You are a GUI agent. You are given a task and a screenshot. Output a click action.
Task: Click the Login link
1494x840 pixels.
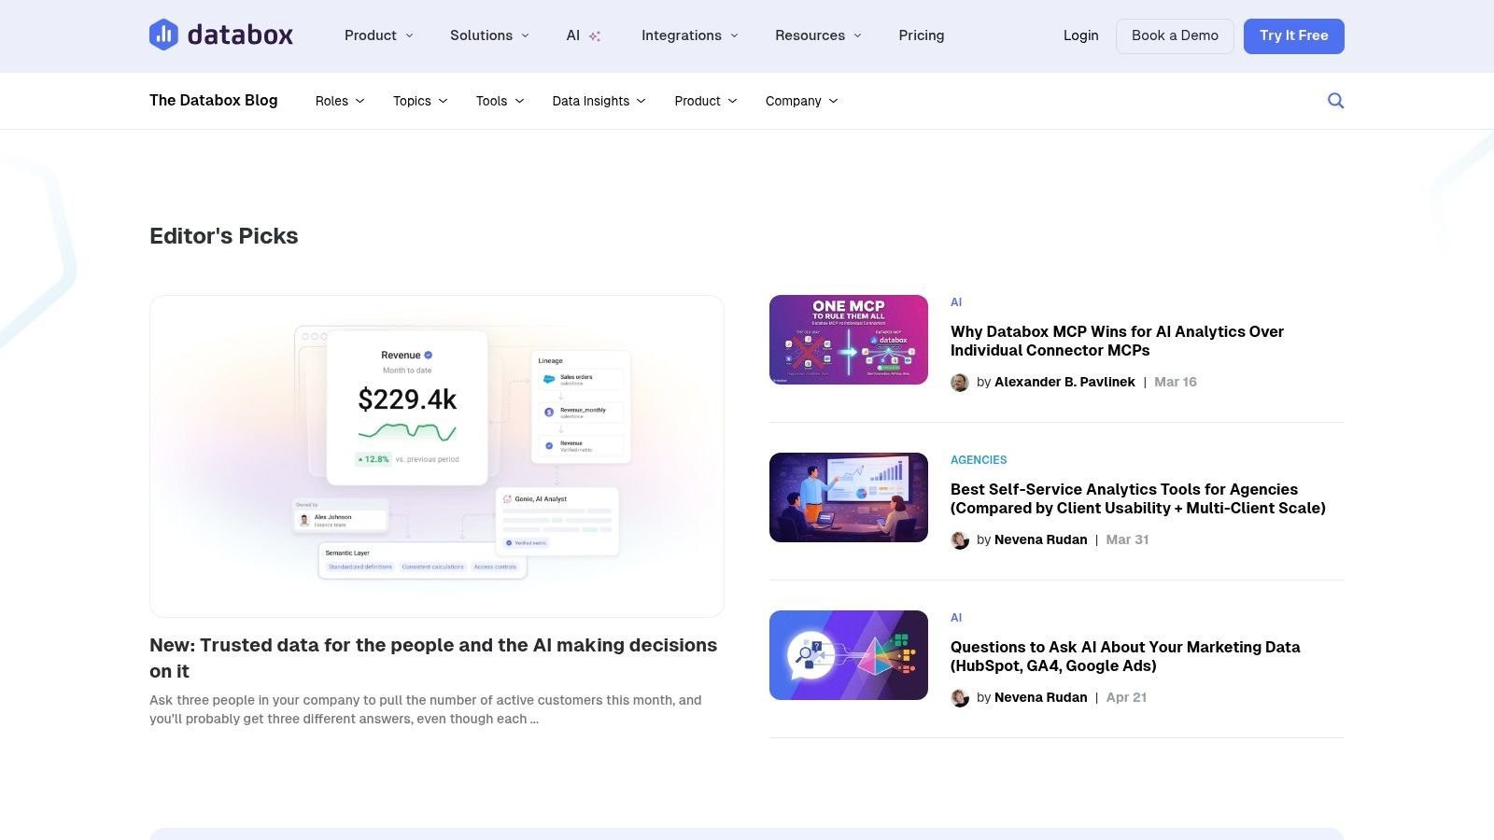1080,35
